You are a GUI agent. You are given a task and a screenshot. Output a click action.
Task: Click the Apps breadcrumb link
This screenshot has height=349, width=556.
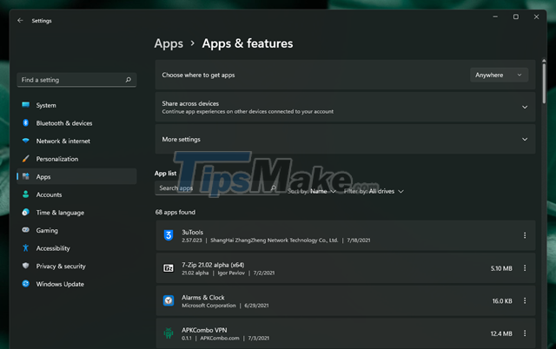[169, 43]
